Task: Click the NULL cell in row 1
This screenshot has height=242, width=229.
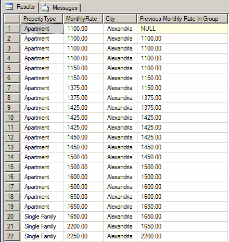Action: point(182,29)
